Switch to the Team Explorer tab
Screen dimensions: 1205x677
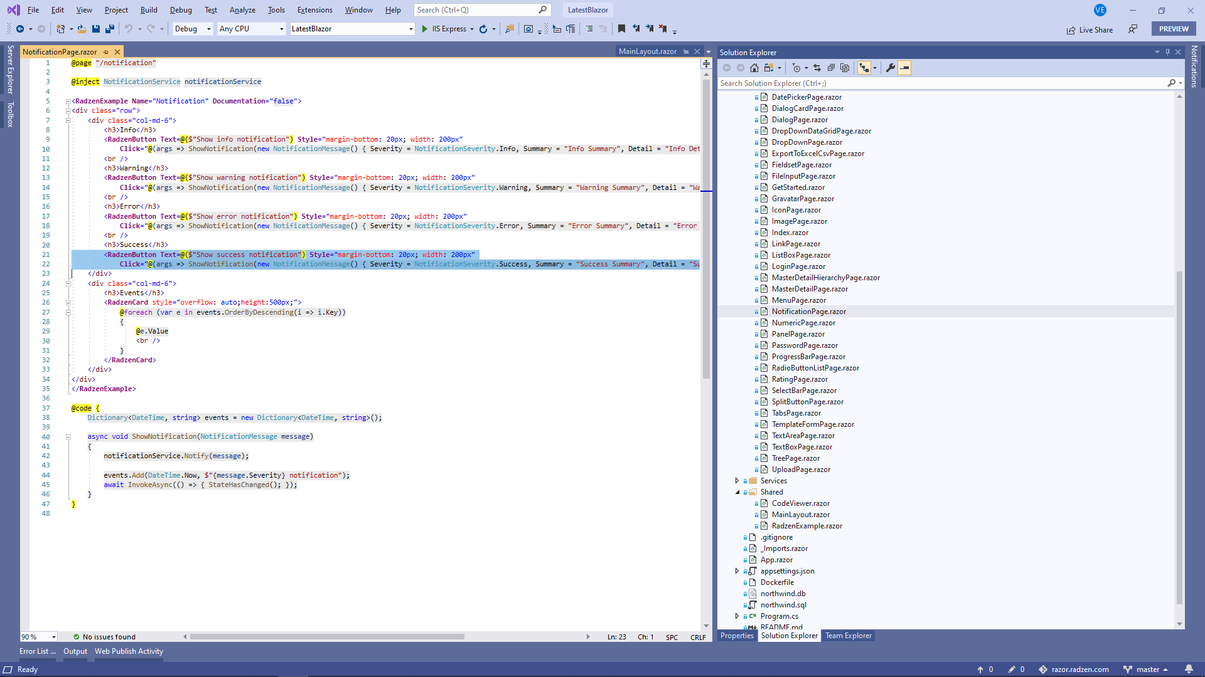849,636
